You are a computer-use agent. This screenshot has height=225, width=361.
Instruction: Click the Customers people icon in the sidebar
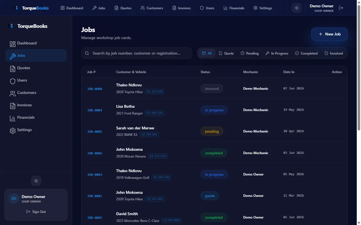[13, 93]
